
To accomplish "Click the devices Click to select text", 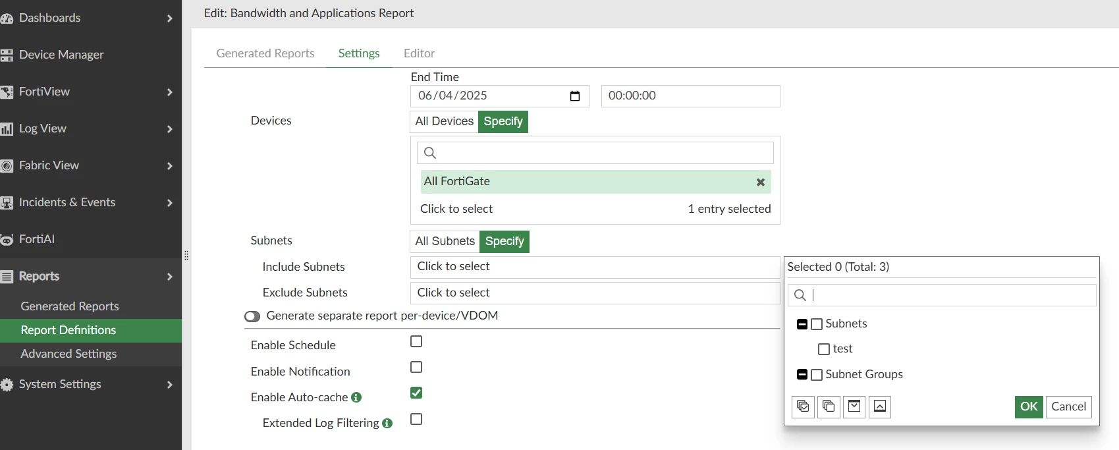I will [x=456, y=209].
